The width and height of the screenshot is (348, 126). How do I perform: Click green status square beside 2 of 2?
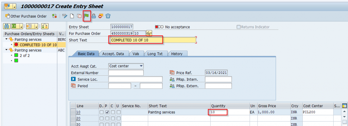(x=16, y=55)
